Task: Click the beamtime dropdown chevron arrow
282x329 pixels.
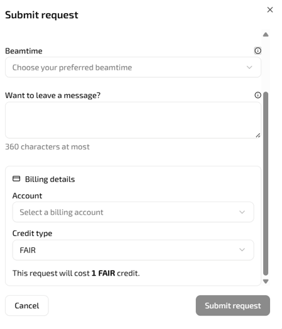Action: 249,67
